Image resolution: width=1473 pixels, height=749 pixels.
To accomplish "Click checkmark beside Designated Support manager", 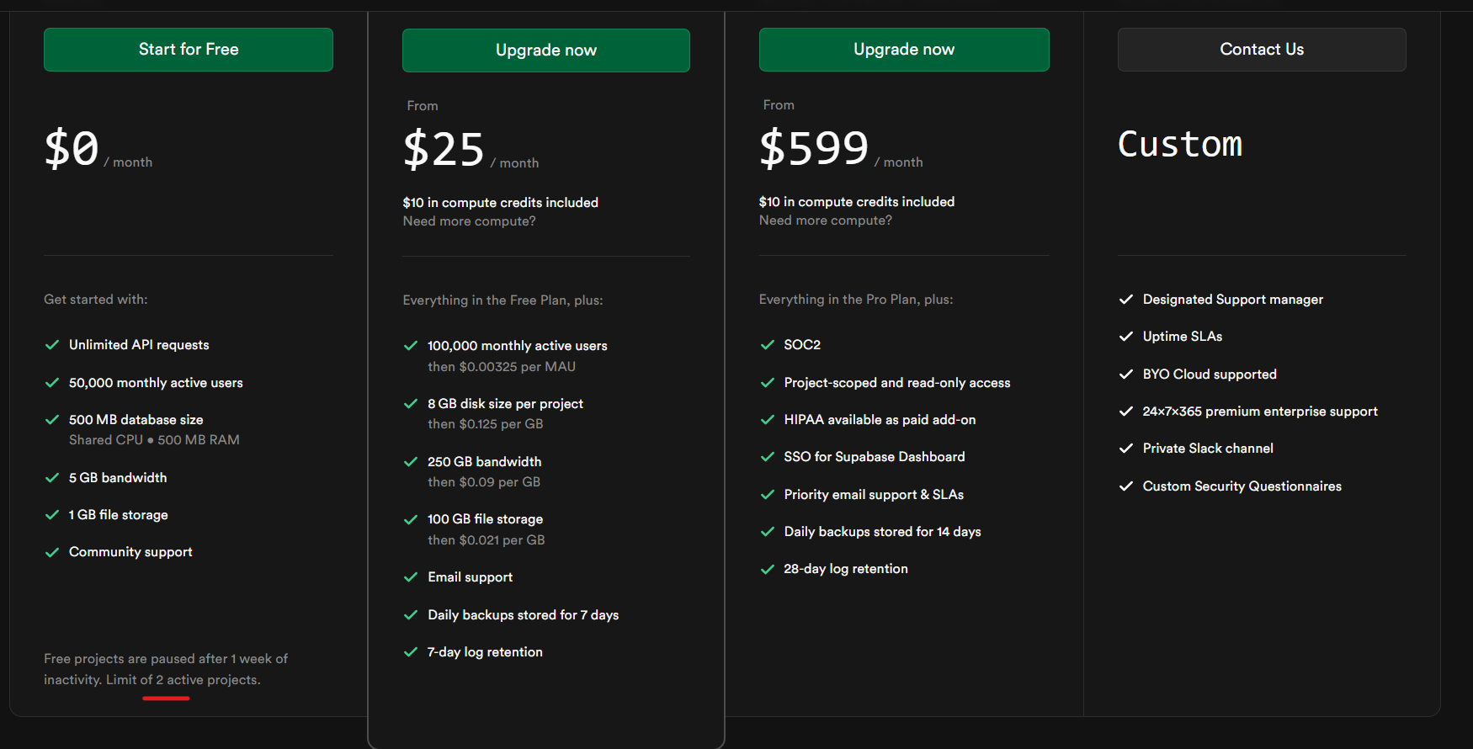I will coord(1126,300).
